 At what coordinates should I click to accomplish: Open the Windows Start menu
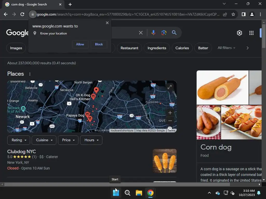pyautogui.click(x=116, y=193)
